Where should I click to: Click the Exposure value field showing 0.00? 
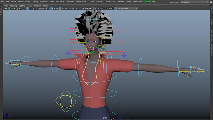pos(101,8)
